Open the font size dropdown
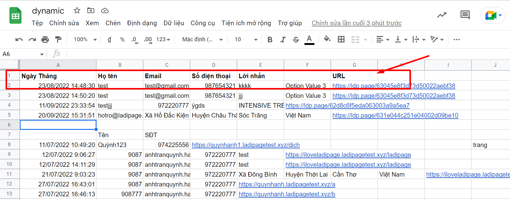 click(x=246, y=39)
